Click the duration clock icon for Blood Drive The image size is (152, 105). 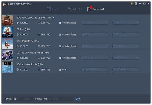[17, 23]
